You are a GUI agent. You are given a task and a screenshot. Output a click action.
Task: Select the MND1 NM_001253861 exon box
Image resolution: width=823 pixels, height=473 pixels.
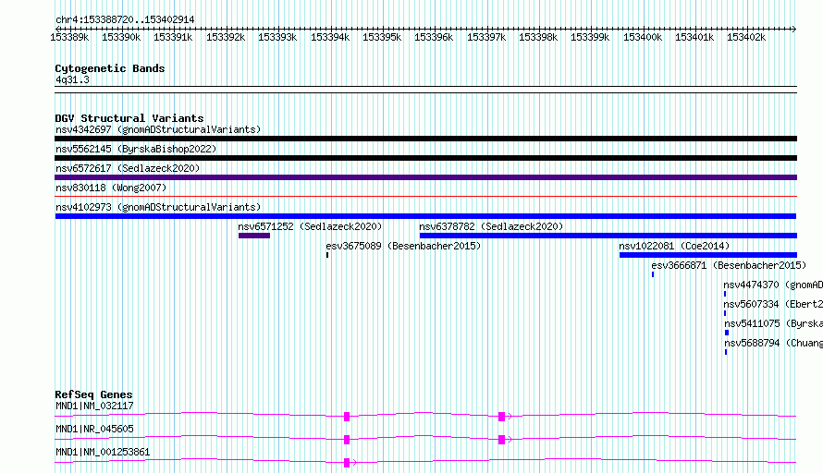pyautogui.click(x=347, y=463)
